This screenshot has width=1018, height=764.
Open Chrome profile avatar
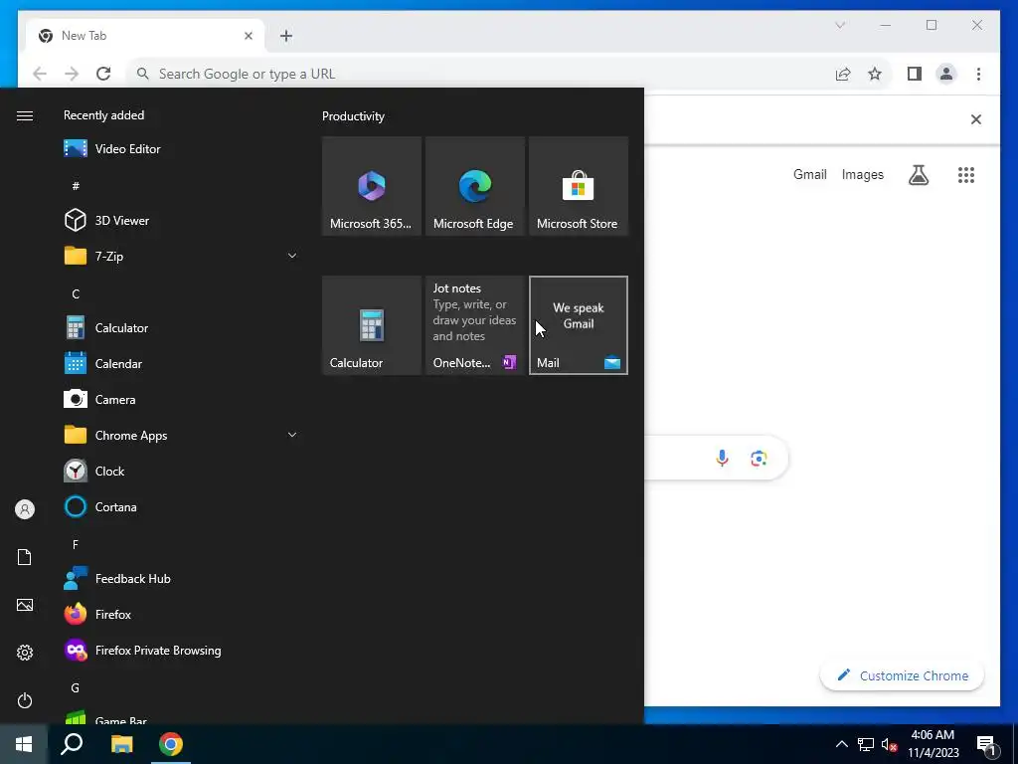coord(946,74)
